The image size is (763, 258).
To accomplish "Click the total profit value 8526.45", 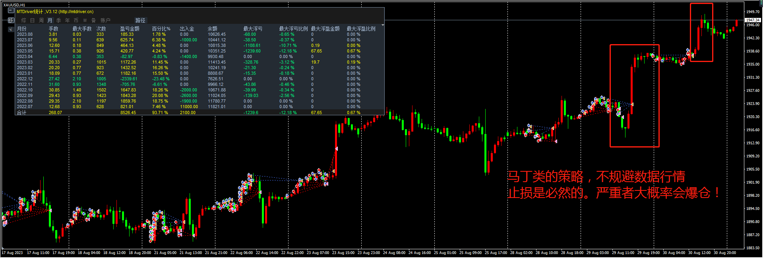I will [128, 113].
